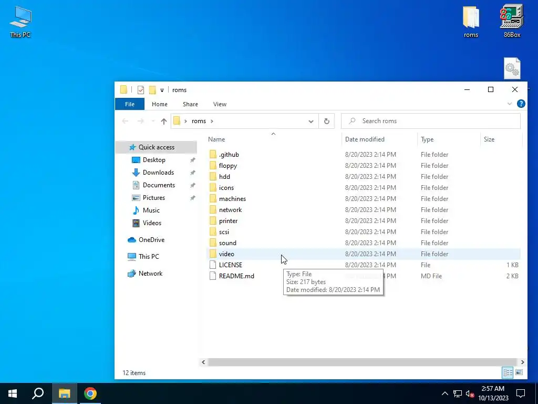Open Google Chrome from taskbar
538x404 pixels.
tap(90, 393)
